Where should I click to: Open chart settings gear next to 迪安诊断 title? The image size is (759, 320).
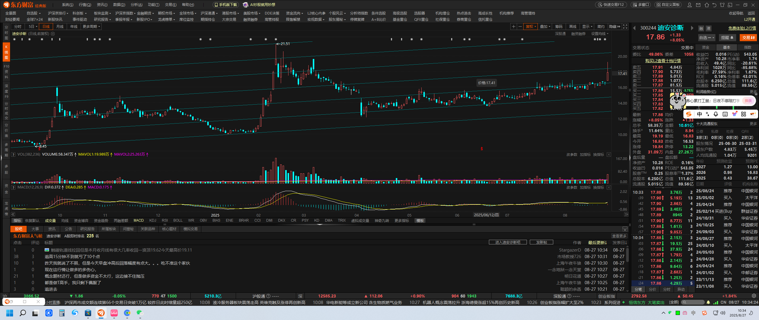tap(53, 34)
